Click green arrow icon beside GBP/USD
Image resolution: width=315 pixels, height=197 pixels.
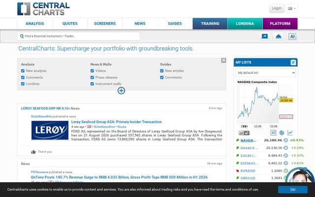tap(237, 178)
